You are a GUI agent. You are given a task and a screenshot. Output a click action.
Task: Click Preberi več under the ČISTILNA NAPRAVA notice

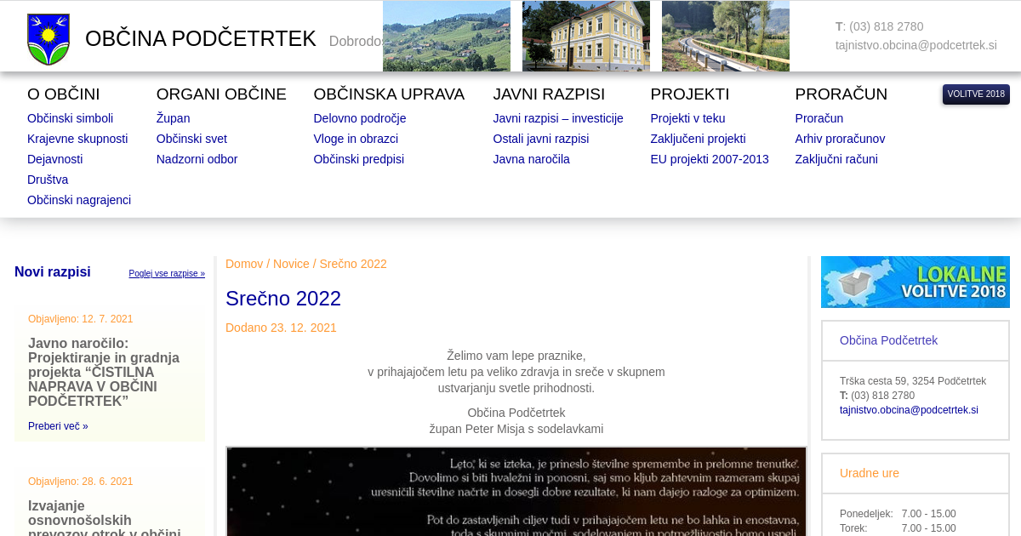pos(58,426)
